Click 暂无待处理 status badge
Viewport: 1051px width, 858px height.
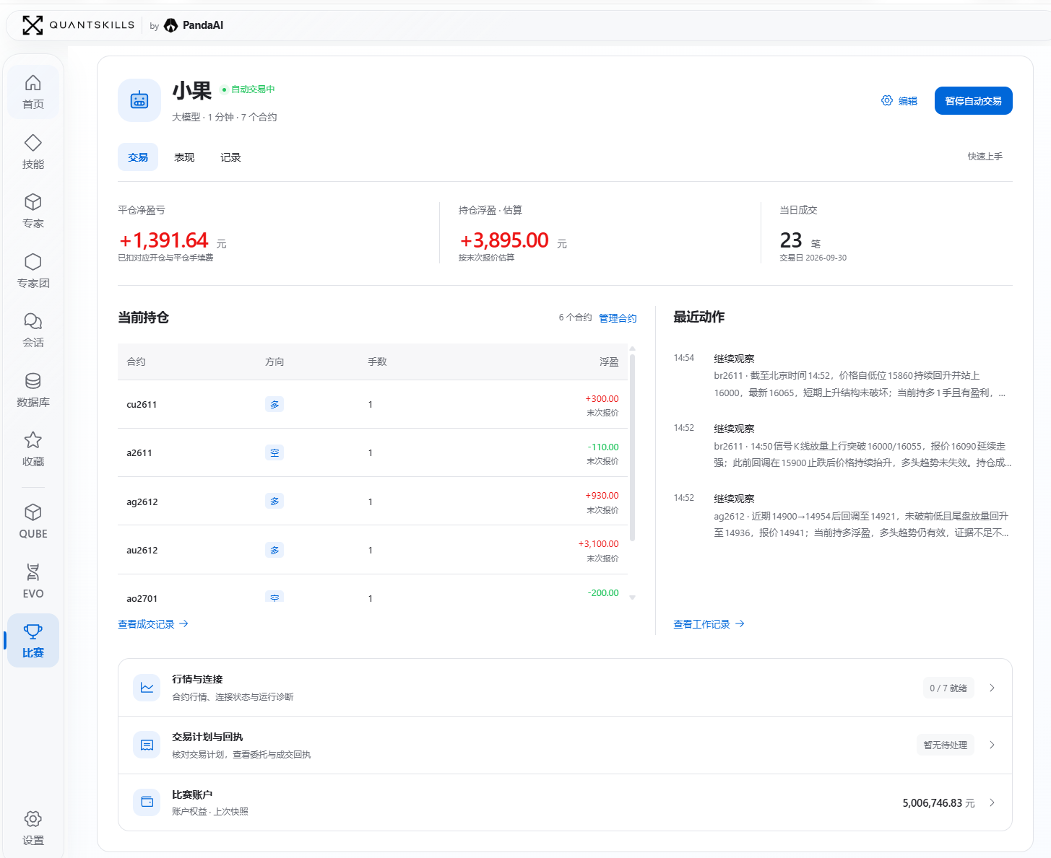point(945,745)
